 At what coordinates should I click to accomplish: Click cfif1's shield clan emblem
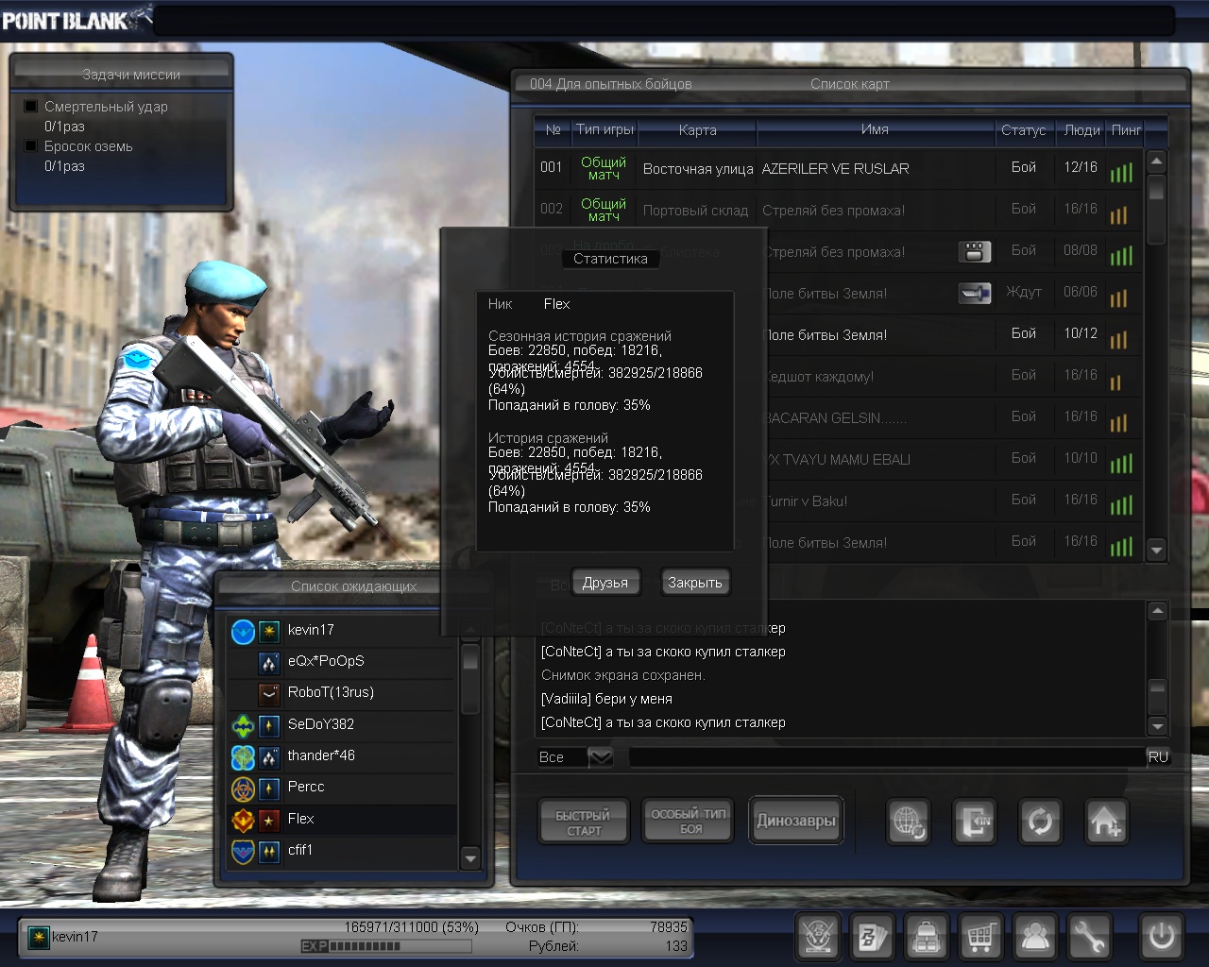click(243, 851)
